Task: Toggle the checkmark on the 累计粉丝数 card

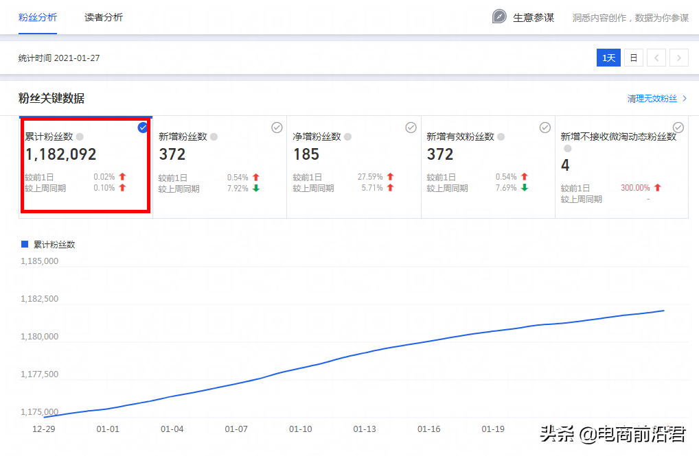Action: pyautogui.click(x=143, y=127)
